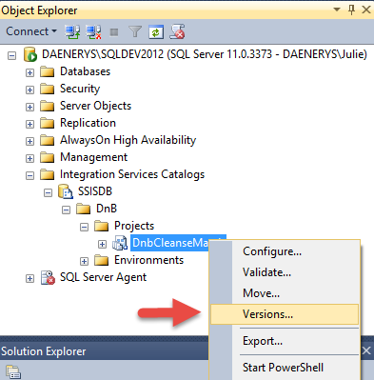Select the Management tree item

pyautogui.click(x=93, y=157)
